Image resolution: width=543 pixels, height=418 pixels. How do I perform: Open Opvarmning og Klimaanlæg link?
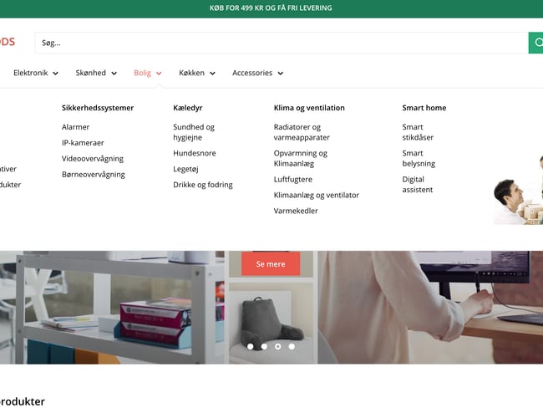pos(301,158)
